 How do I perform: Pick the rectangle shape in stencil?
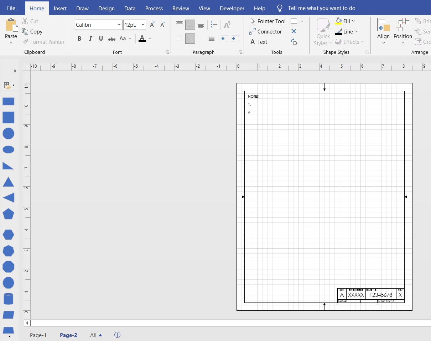9,102
